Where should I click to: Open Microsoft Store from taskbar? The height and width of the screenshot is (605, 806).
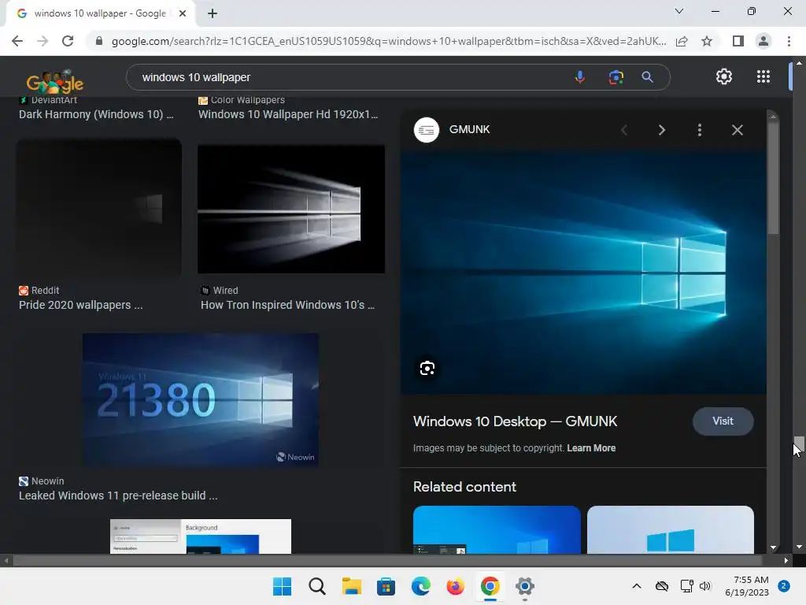pos(386,586)
